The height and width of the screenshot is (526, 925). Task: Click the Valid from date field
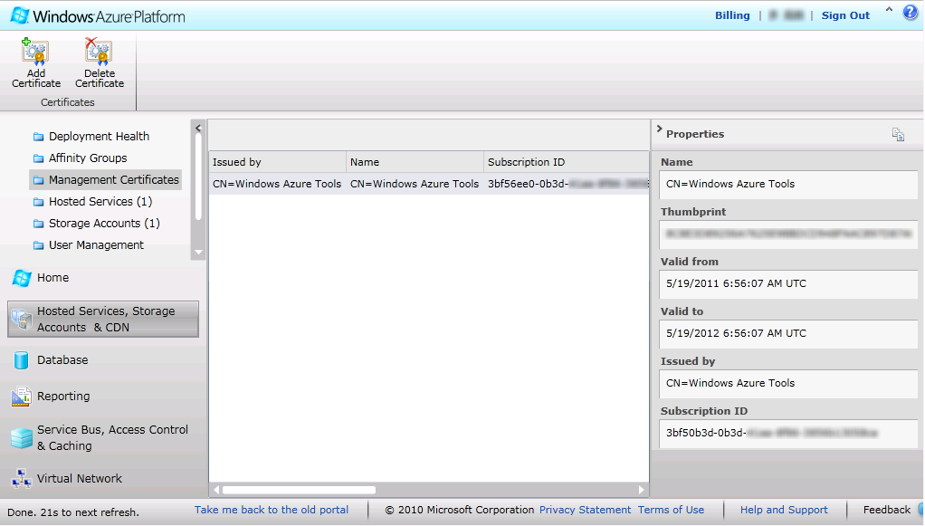tap(788, 283)
